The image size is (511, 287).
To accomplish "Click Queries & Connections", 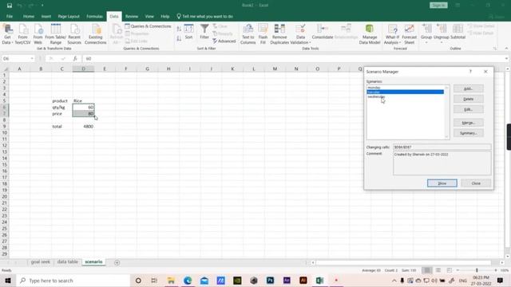I will 148,26.
